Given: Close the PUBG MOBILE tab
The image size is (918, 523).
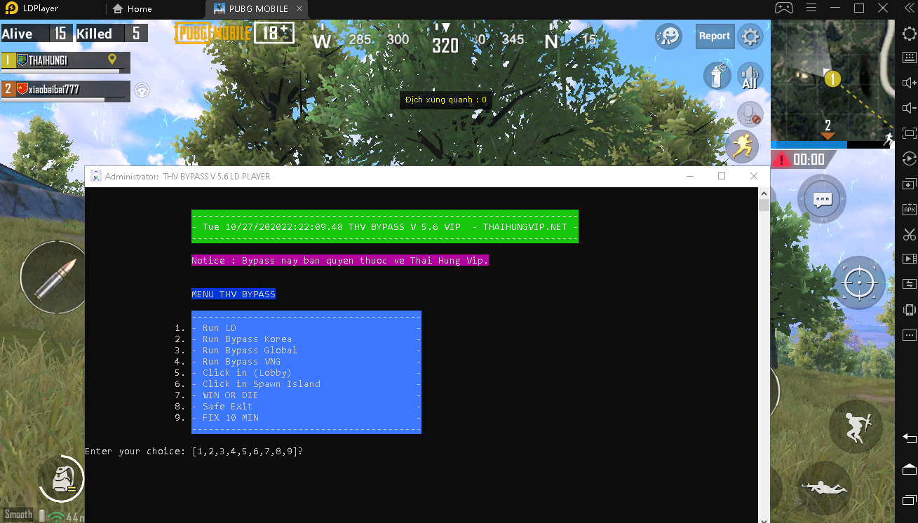Looking at the screenshot, I should 299,8.
